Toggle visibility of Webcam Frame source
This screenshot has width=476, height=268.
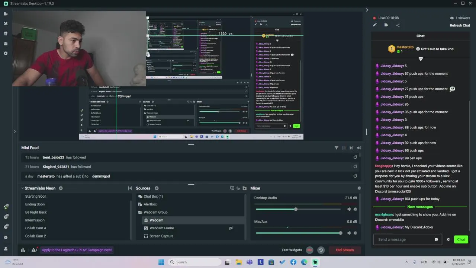231,228
